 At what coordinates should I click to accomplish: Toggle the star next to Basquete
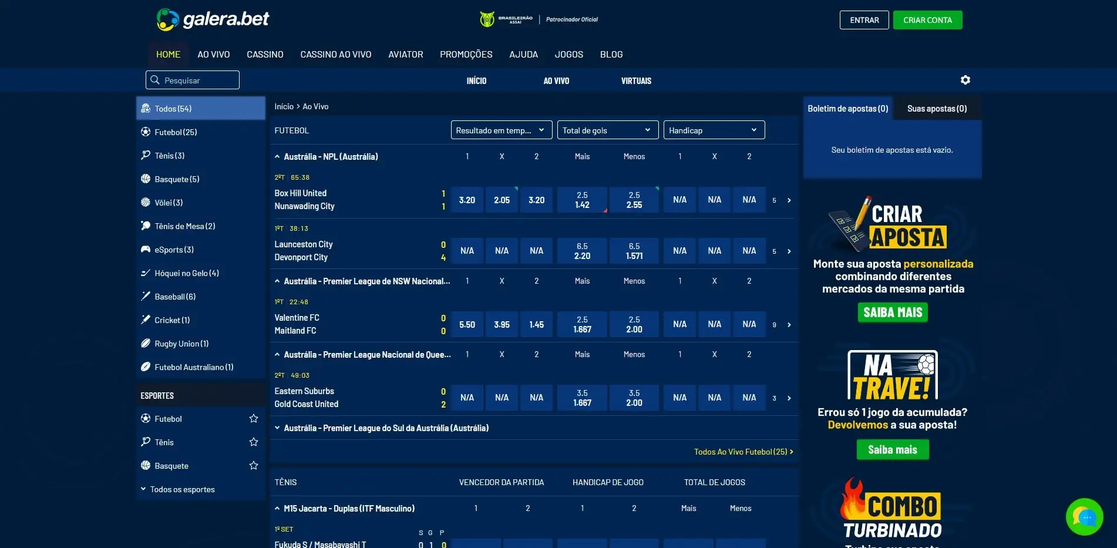tap(254, 465)
